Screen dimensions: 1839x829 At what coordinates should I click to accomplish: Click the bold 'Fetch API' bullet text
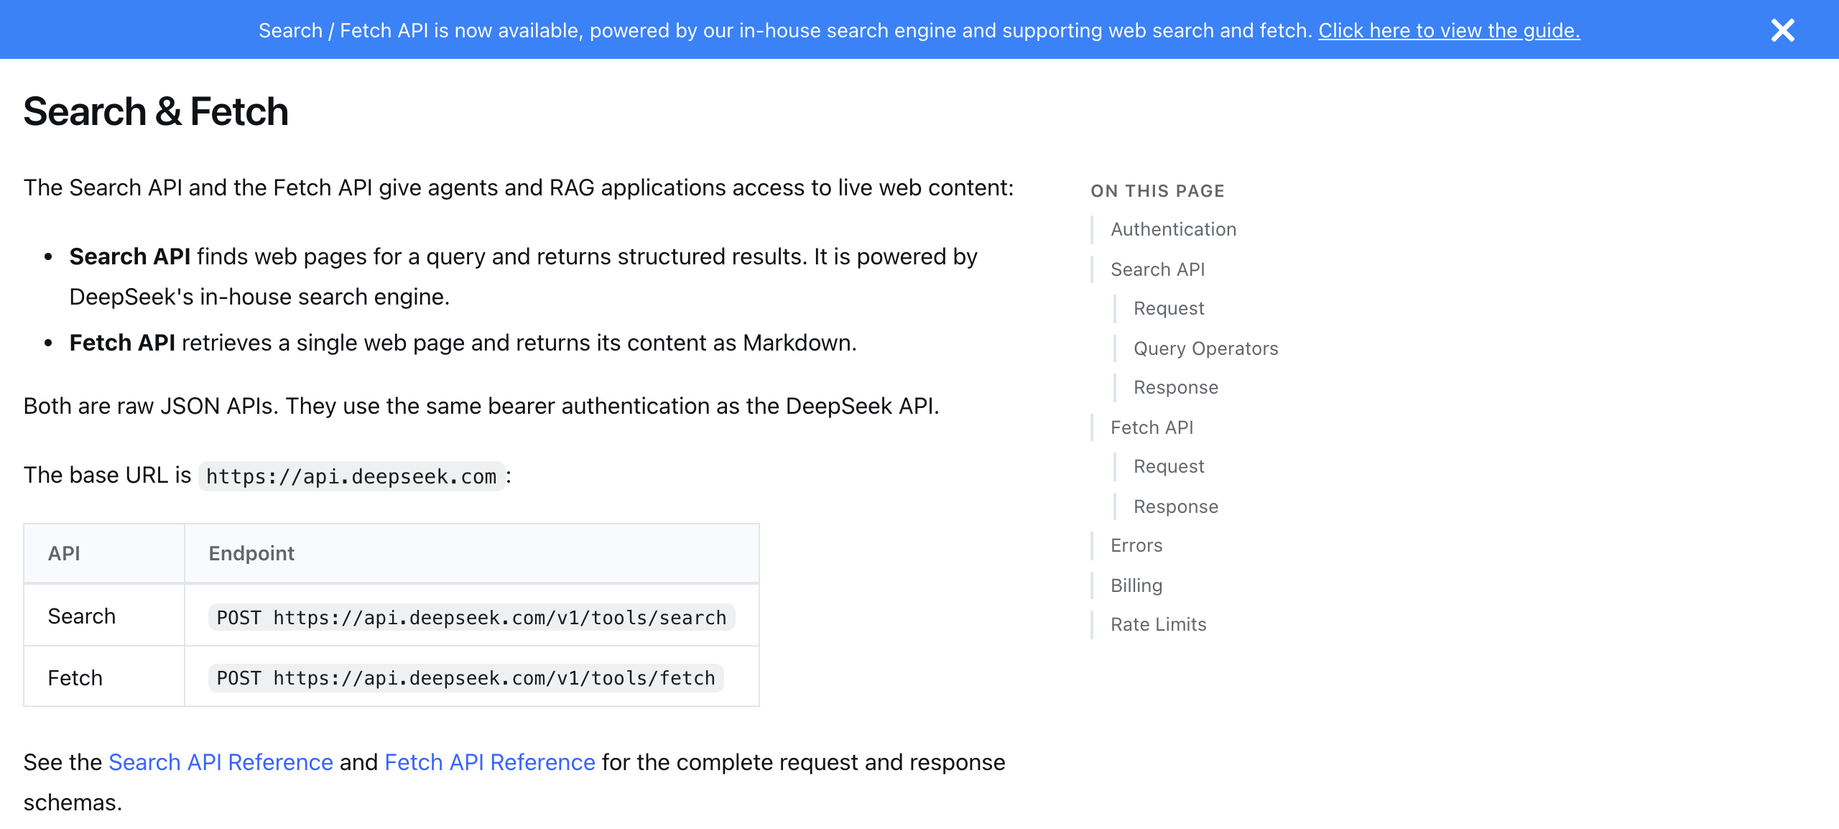click(x=122, y=343)
